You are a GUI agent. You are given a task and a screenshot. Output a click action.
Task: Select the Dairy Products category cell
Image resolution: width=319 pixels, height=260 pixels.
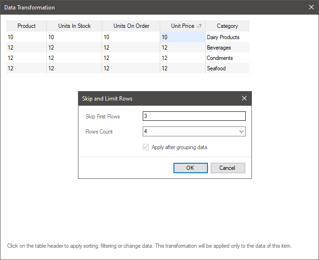pyautogui.click(x=223, y=37)
